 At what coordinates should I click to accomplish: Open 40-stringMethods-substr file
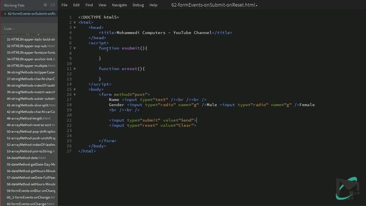click(x=31, y=98)
